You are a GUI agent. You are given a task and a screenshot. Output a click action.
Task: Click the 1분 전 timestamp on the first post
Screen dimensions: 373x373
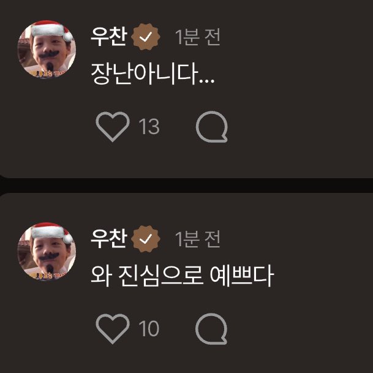[197, 37]
